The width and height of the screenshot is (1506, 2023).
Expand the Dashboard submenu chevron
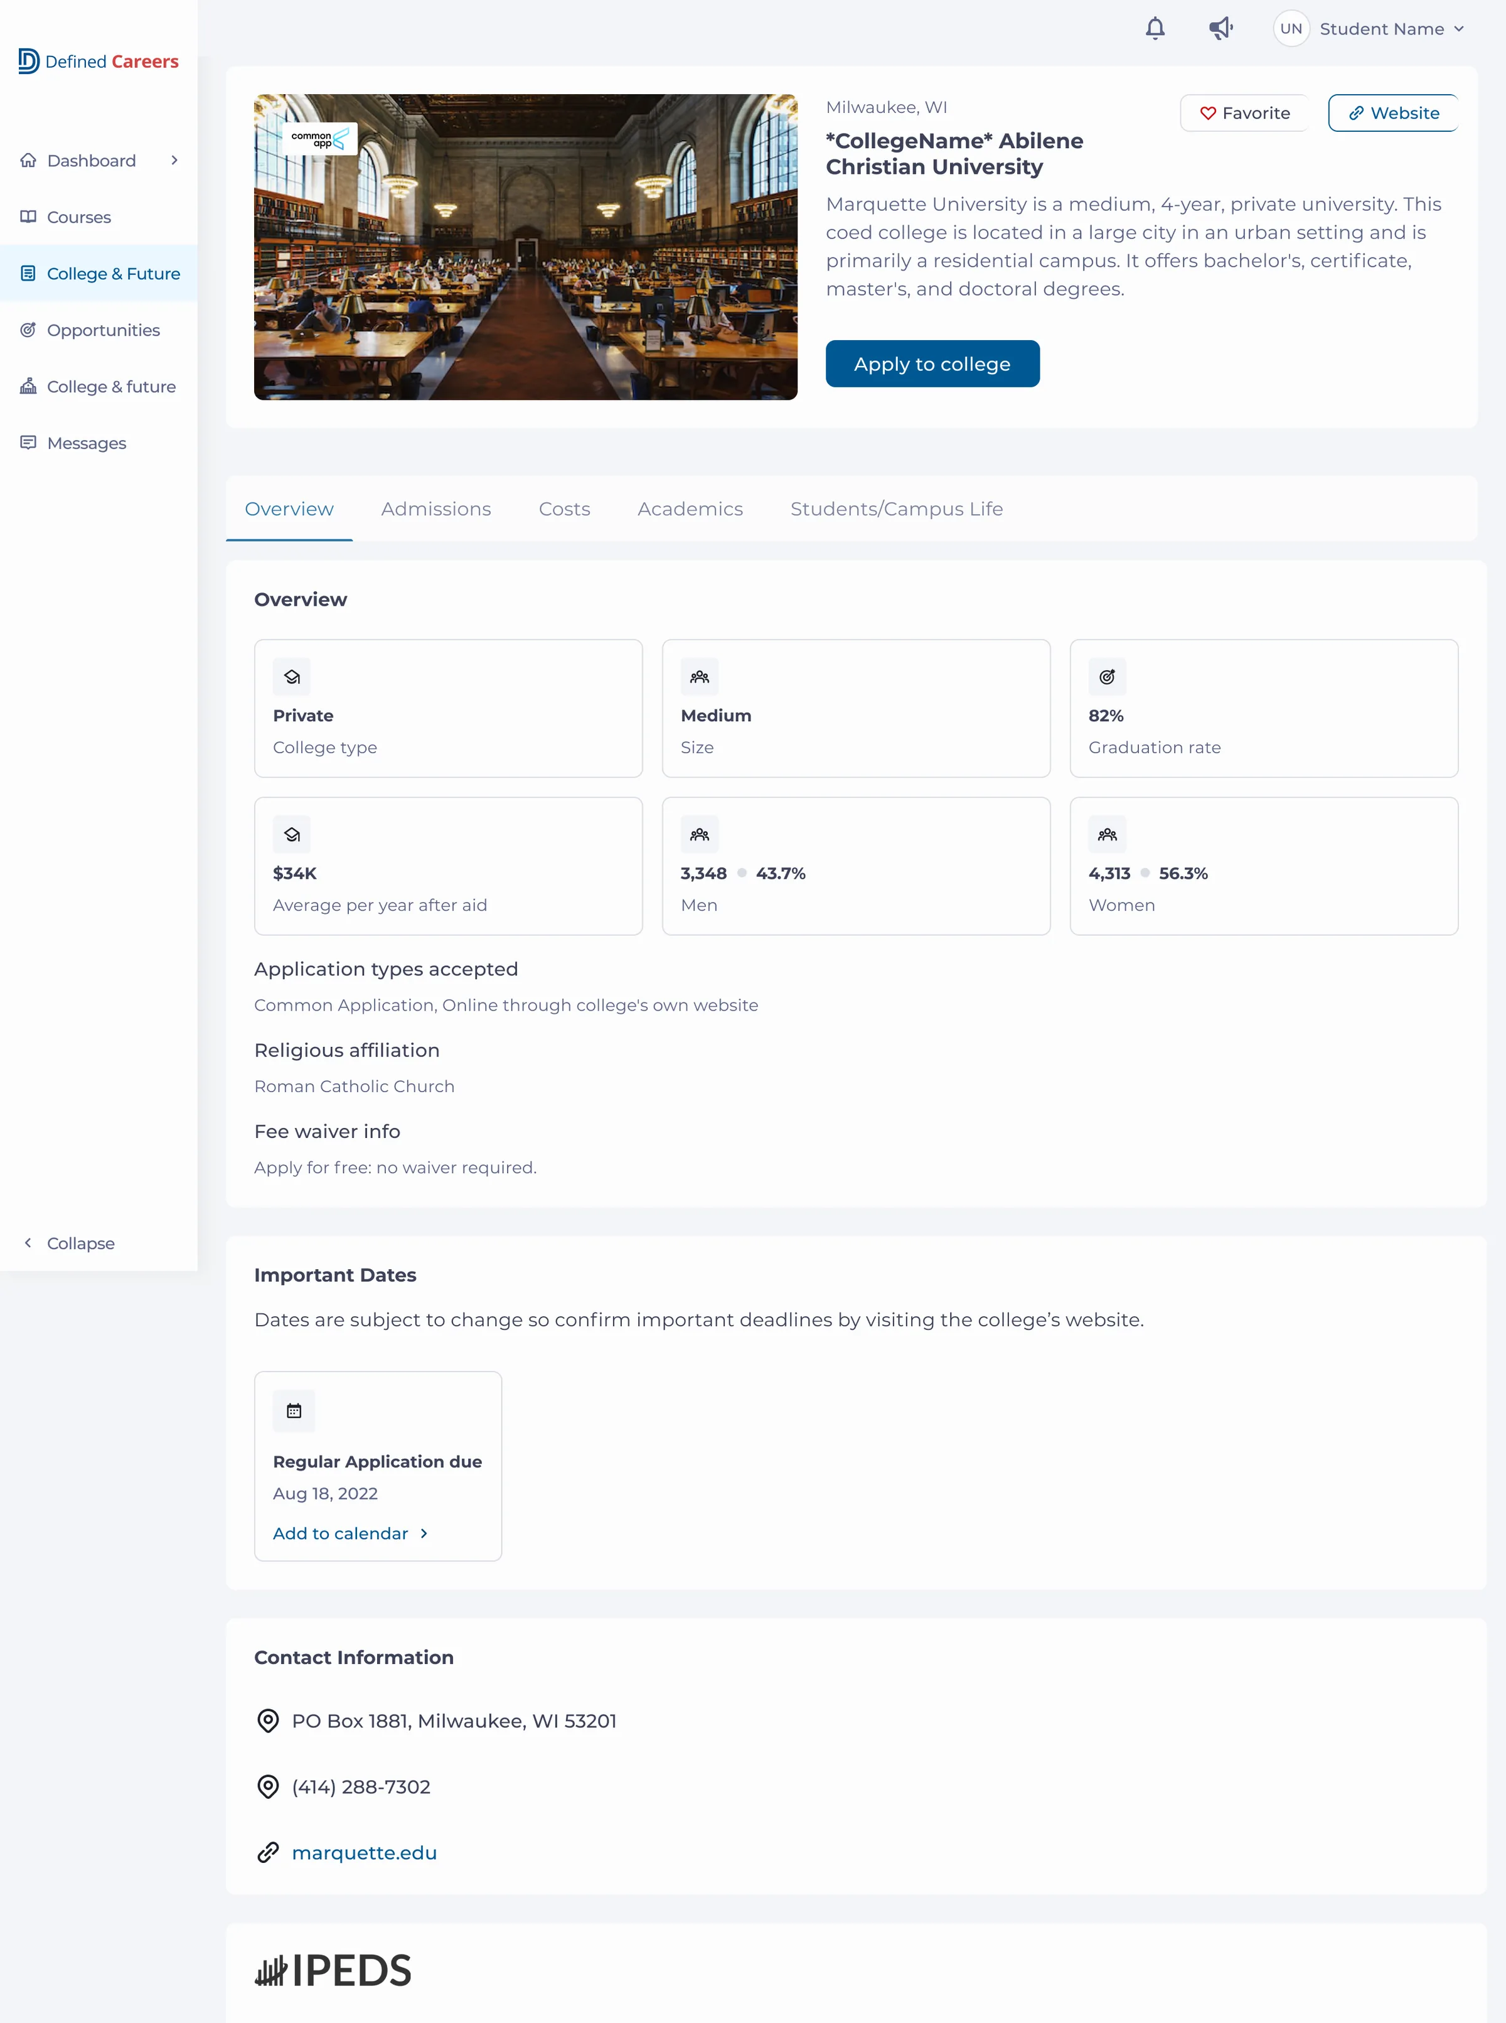pos(174,161)
